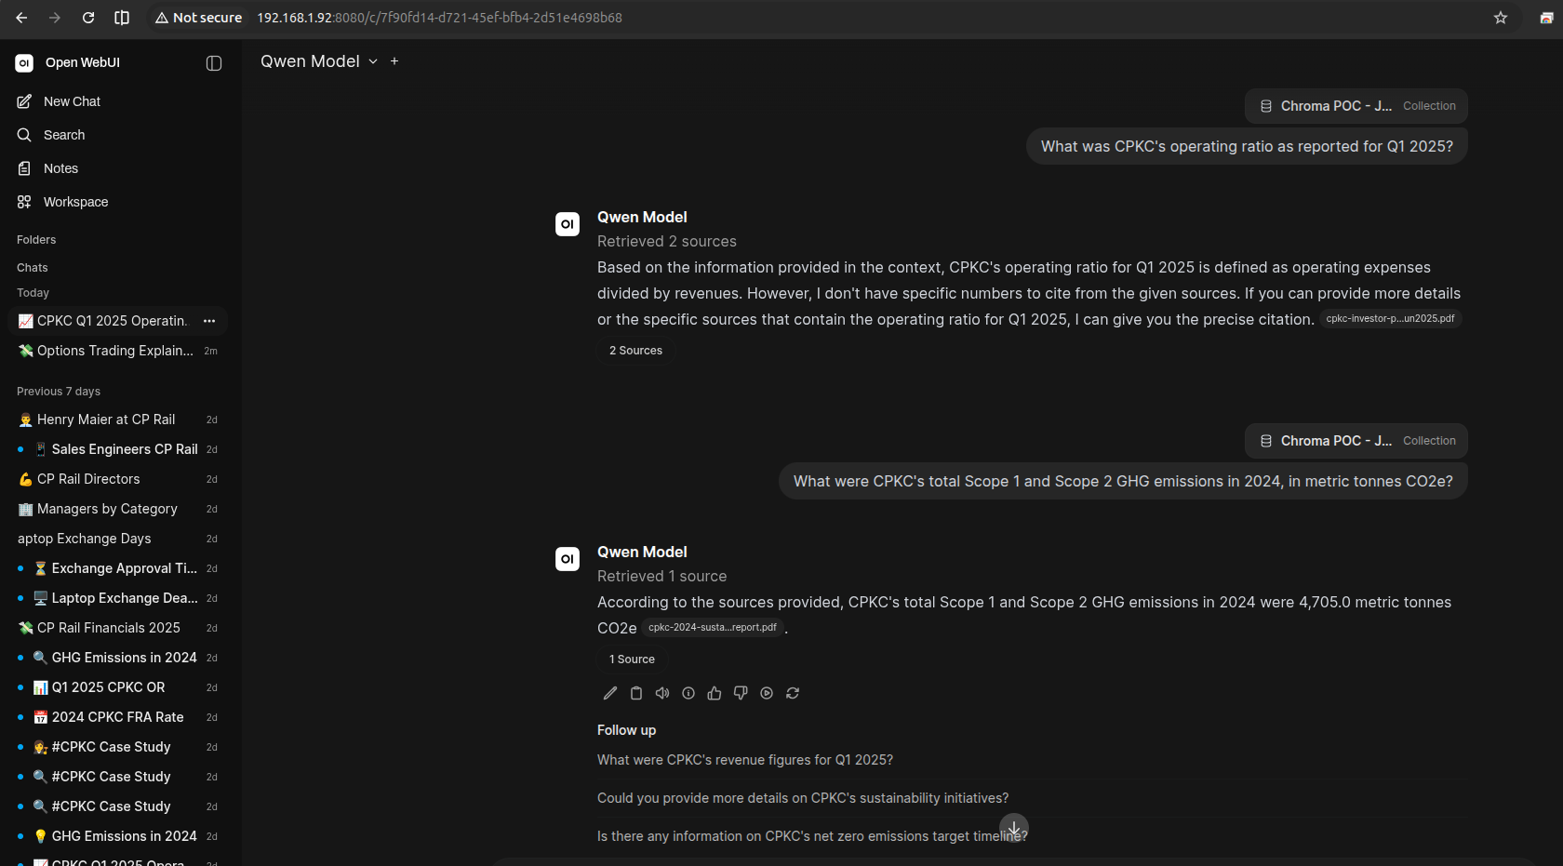Click the Not secure site warning
The height and width of the screenshot is (866, 1563).
pos(198,18)
